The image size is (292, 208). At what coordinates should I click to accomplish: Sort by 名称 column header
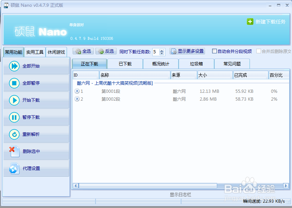click(x=135, y=75)
